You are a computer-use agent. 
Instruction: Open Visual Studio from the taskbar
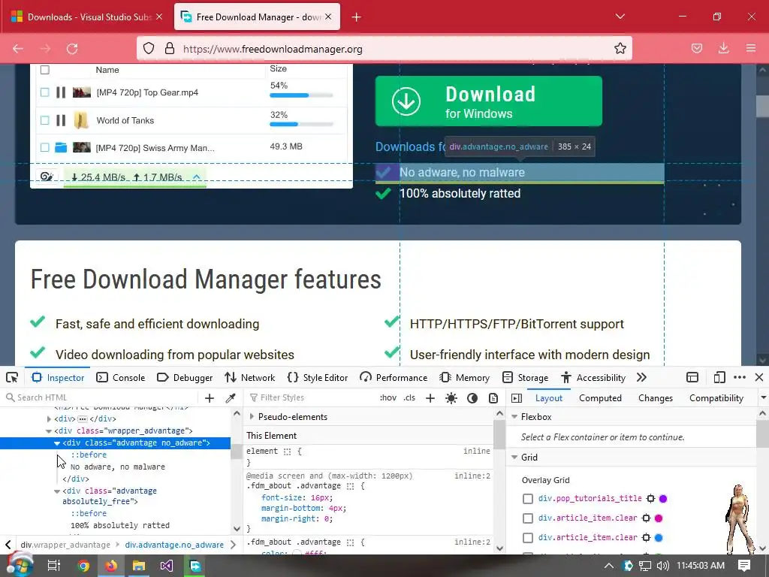tap(166, 566)
